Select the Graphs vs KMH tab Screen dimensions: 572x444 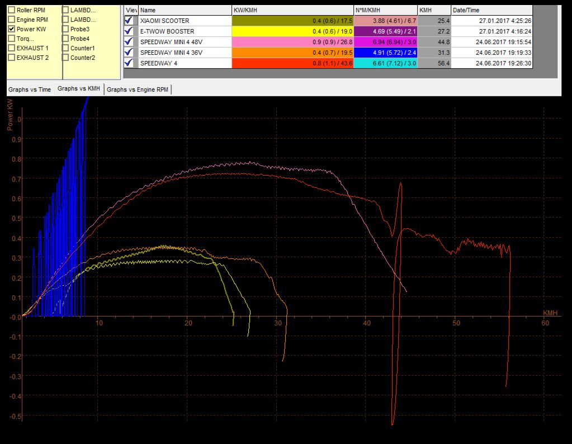78,89
